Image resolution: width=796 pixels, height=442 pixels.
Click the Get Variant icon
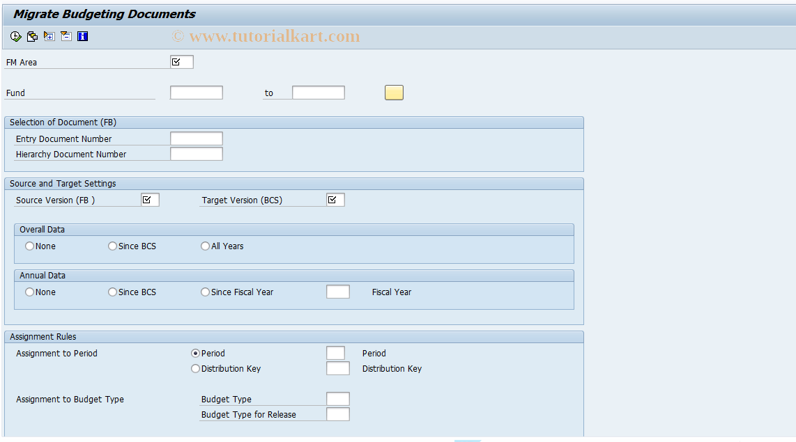[32, 36]
